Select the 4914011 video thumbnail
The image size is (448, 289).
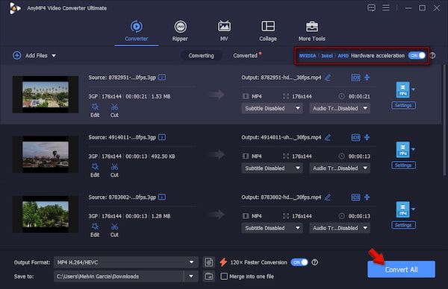click(x=46, y=154)
